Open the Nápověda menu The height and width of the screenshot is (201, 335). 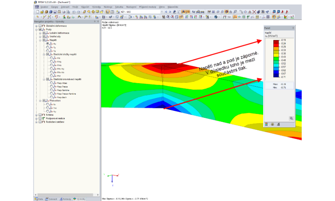173,7
